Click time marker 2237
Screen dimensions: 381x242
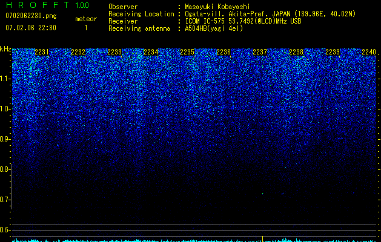[260, 52]
